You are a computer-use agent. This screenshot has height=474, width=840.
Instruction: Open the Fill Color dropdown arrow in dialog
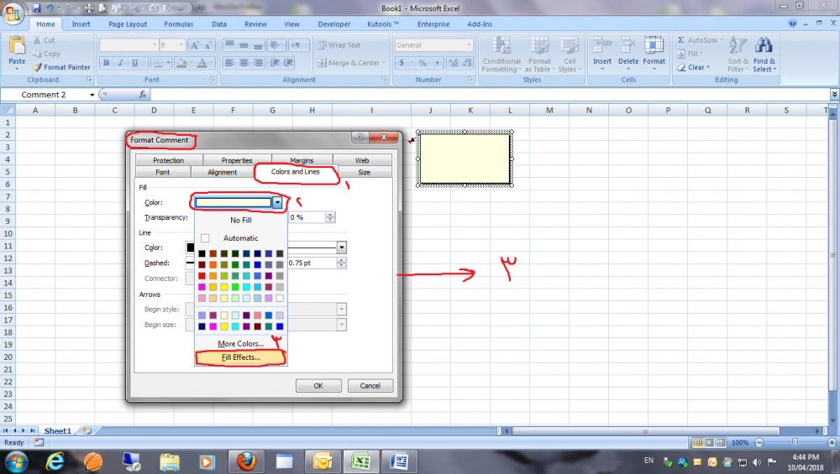pyautogui.click(x=277, y=203)
